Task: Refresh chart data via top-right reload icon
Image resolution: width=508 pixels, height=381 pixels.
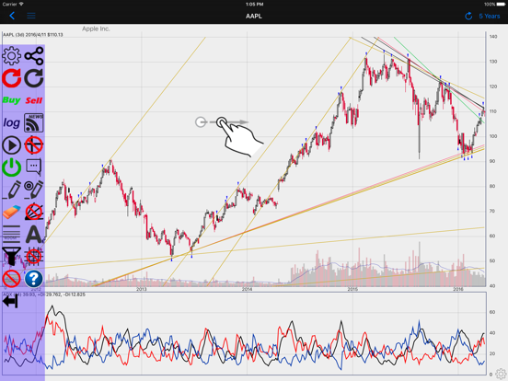Action: 468,16
